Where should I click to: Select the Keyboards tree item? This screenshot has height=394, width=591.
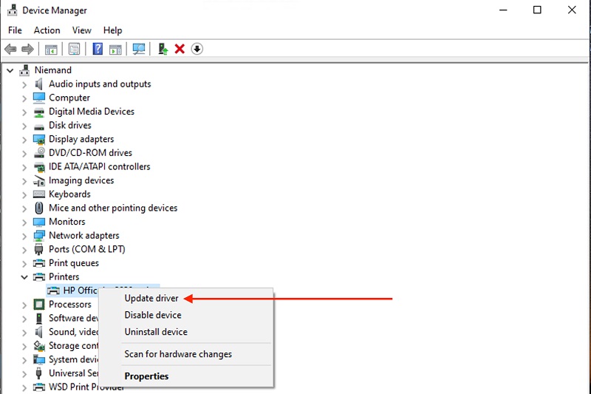(x=69, y=194)
